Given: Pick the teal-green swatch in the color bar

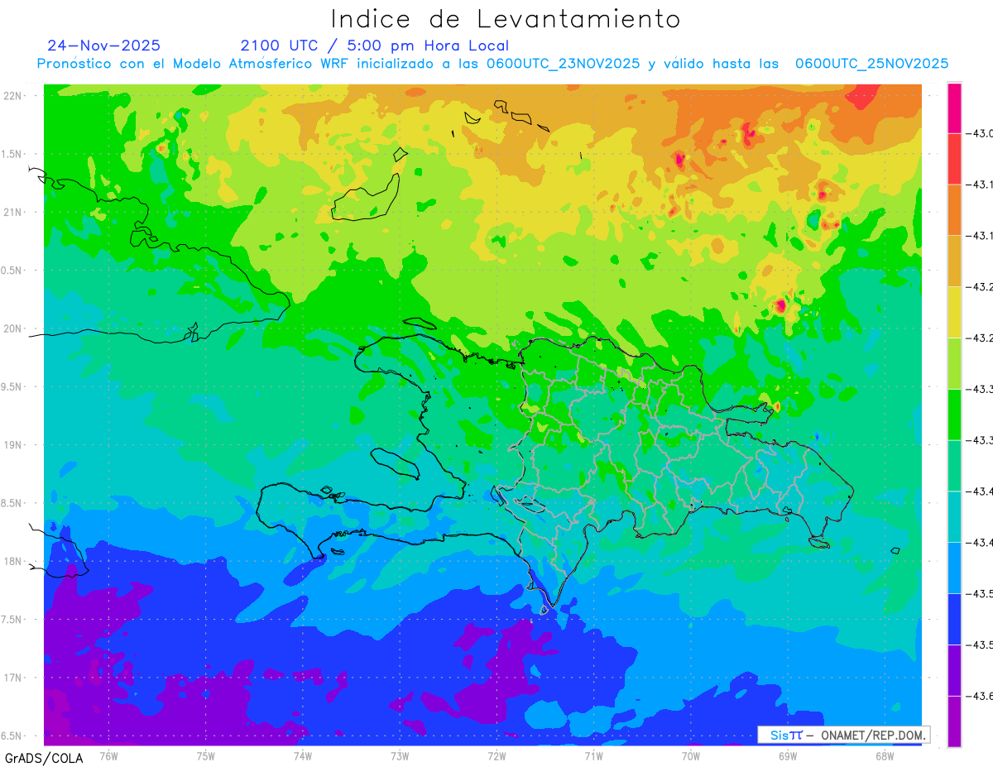Looking at the screenshot, I should point(954,466).
